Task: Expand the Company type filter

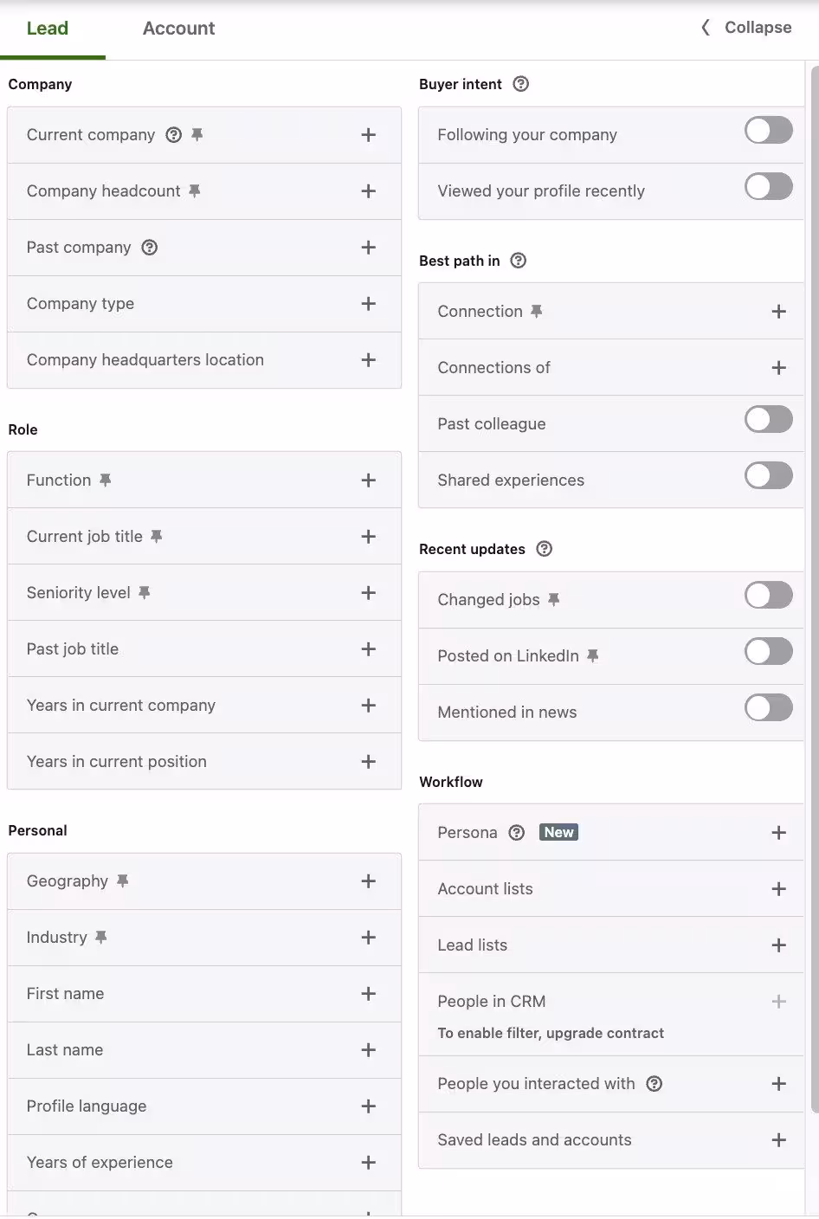Action: tap(368, 304)
